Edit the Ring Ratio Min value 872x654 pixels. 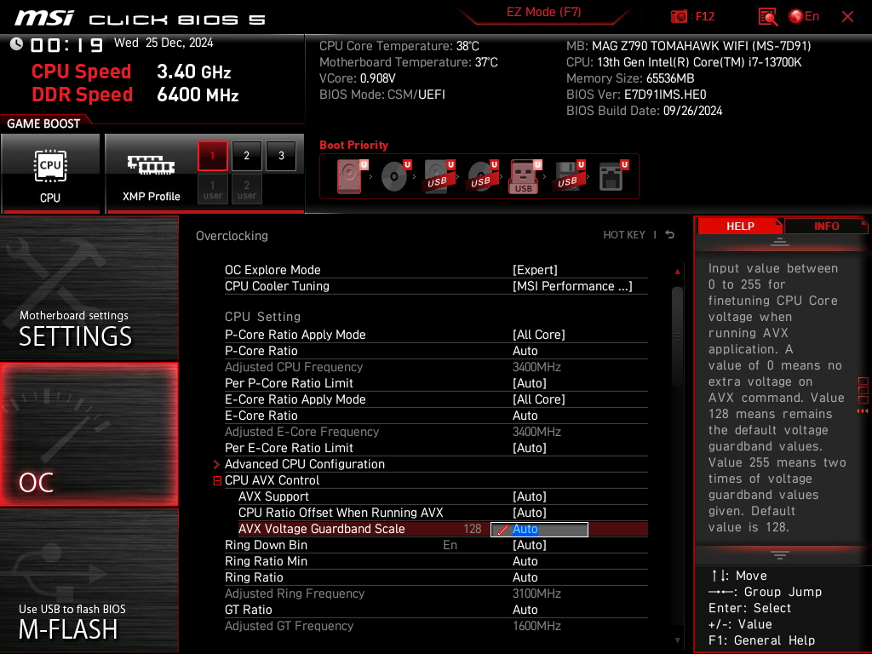(x=525, y=561)
